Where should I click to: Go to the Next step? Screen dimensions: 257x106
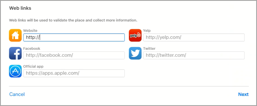point(243,94)
